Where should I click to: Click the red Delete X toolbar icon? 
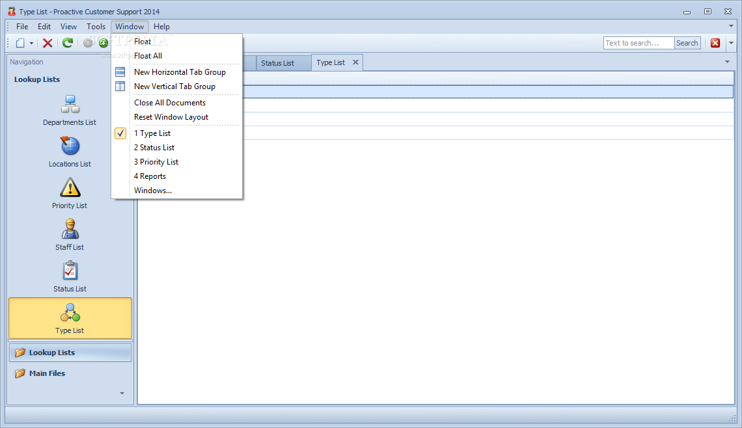(x=48, y=43)
